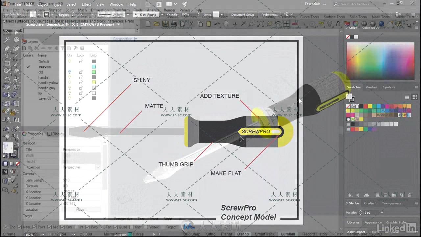Viewport: 421px width, 237px height.
Task: Switch to the Surface Tools toolbar tab
Action: [x=334, y=17]
